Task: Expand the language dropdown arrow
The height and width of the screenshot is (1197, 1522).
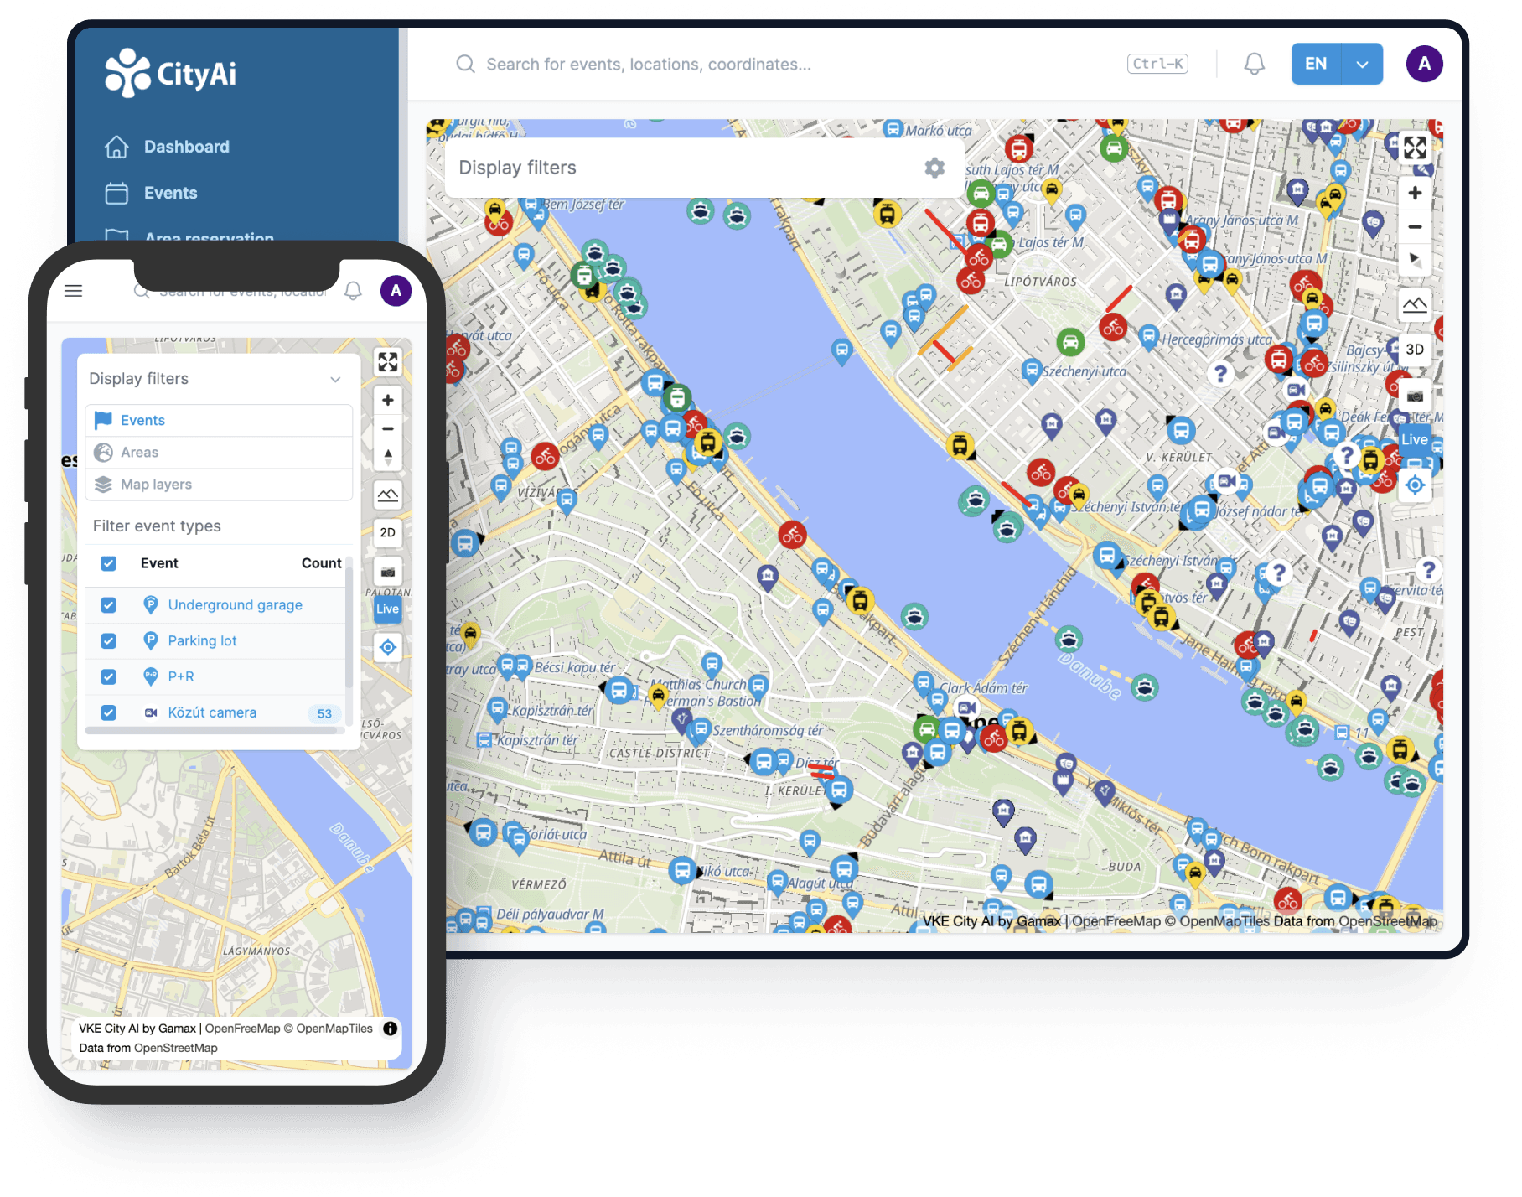Action: pyautogui.click(x=1362, y=64)
